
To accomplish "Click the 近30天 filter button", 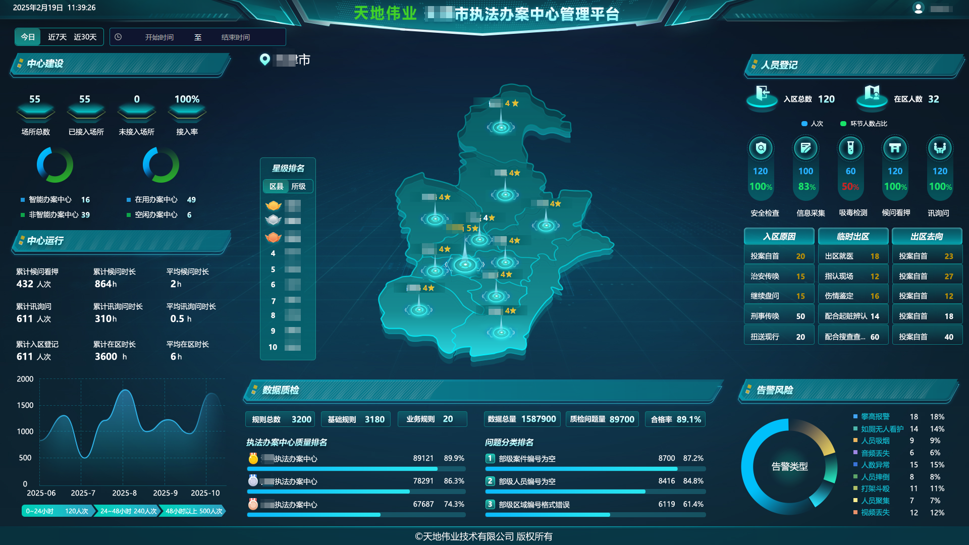I will click(85, 36).
